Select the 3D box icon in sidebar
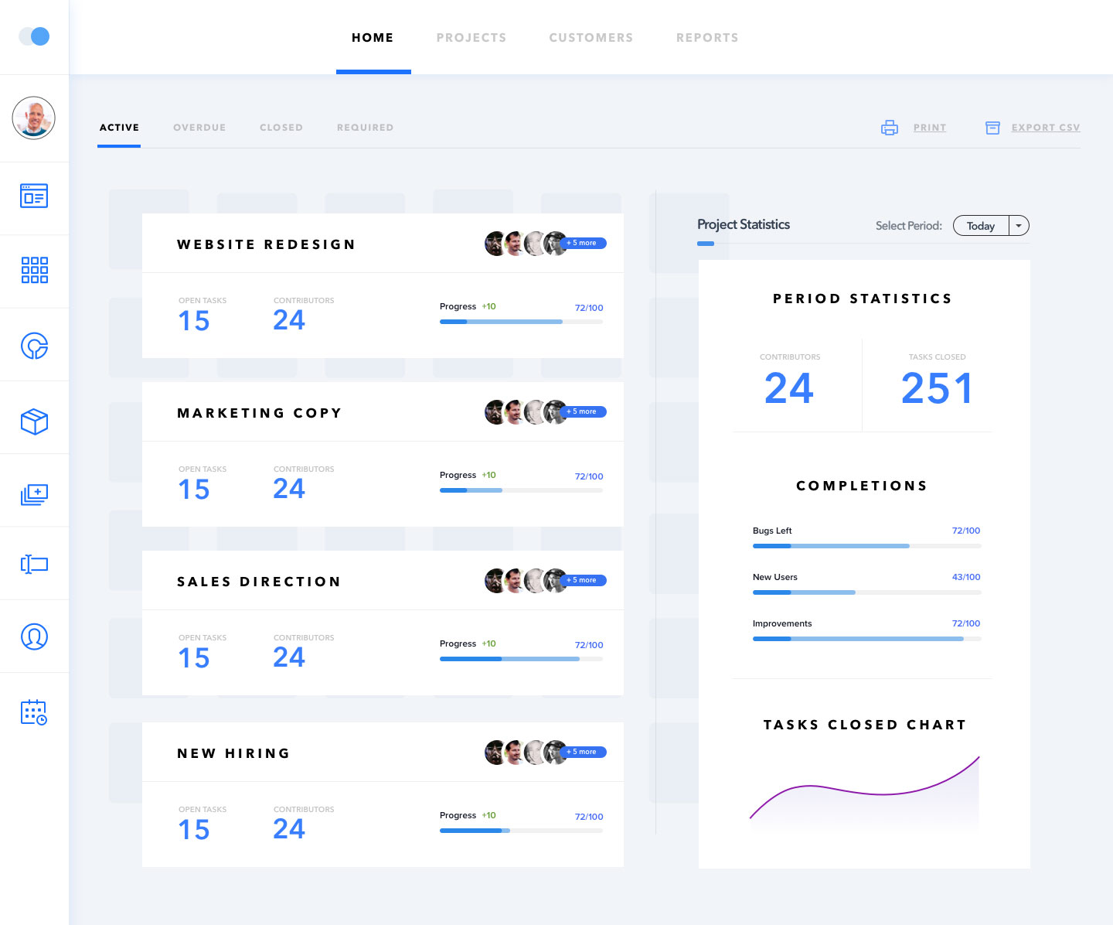Screen dimensions: 1113x925 tap(34, 422)
